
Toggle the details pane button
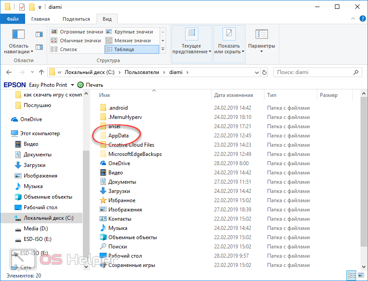(39, 47)
